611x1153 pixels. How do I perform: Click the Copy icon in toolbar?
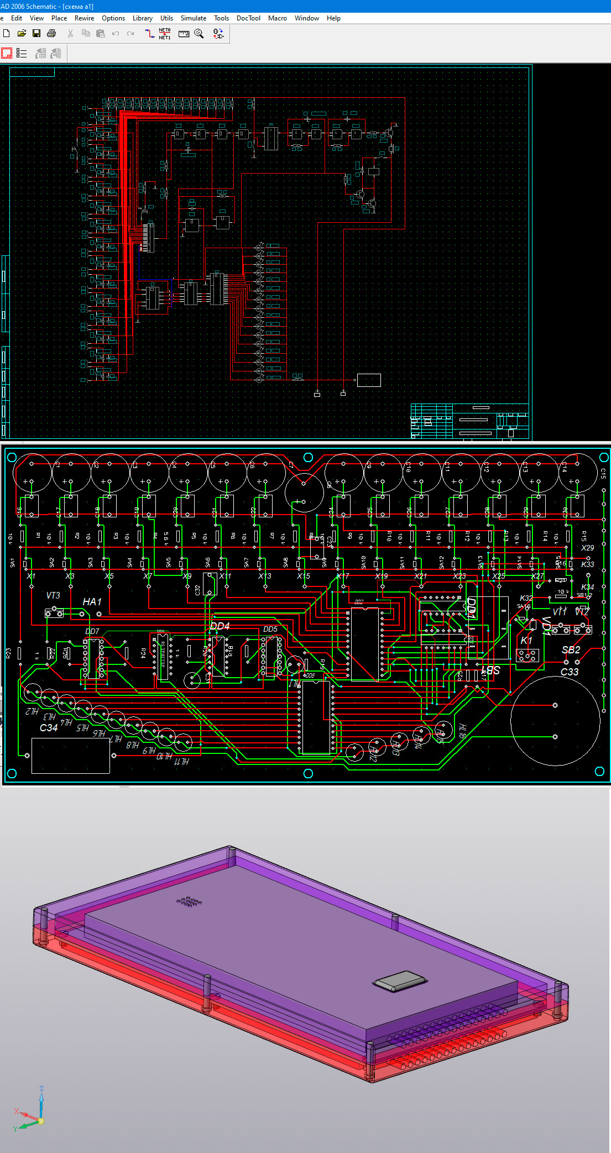coord(86,33)
